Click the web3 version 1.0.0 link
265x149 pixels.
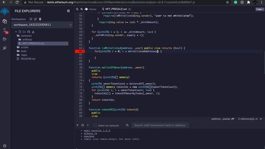pos(97,131)
